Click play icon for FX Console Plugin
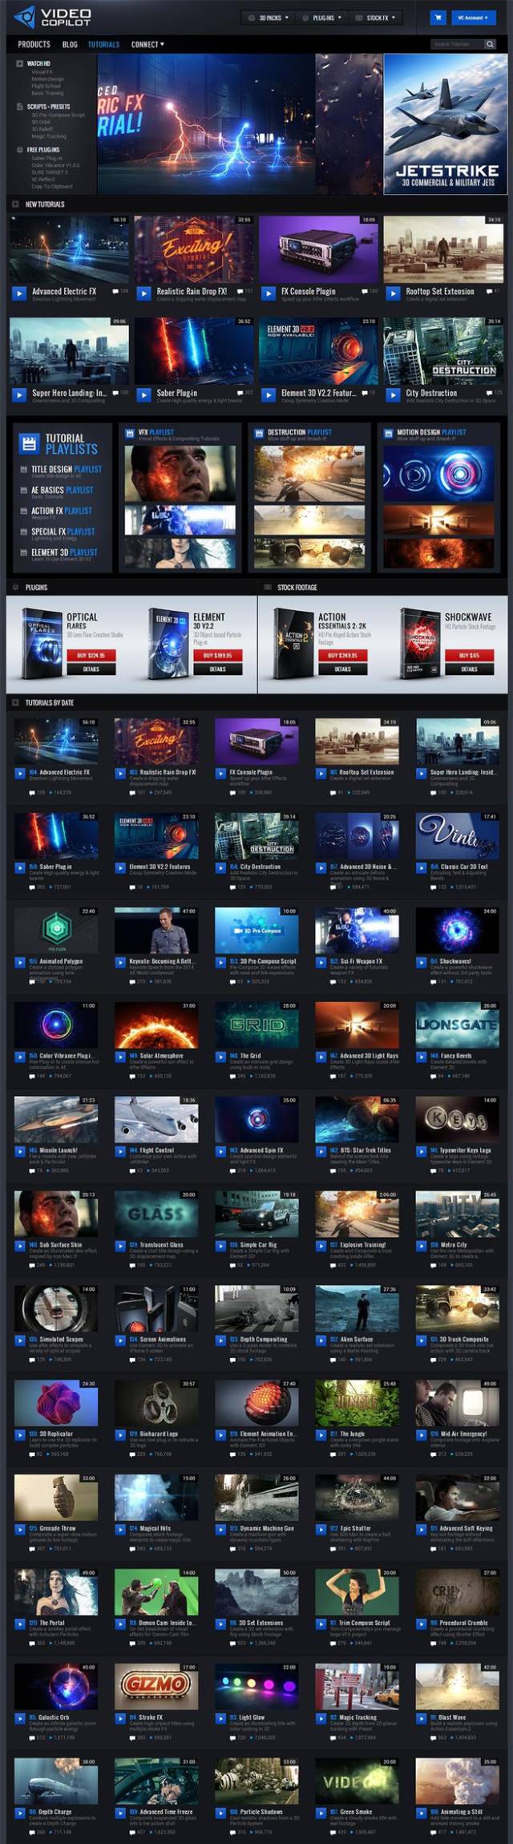The width and height of the screenshot is (513, 1844). [x=268, y=293]
